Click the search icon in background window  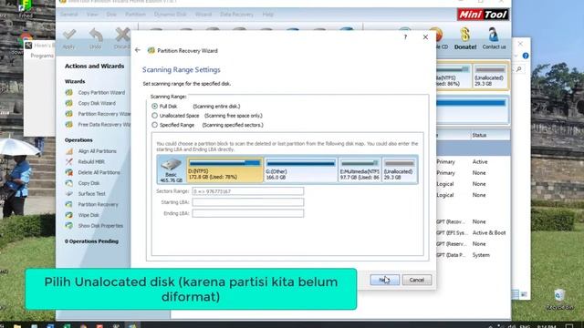click(x=519, y=69)
